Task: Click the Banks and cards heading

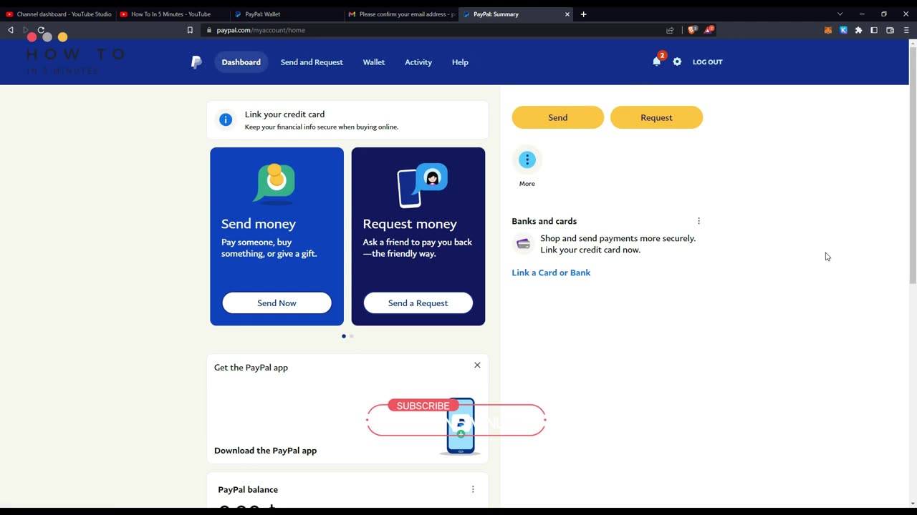Action: click(544, 221)
